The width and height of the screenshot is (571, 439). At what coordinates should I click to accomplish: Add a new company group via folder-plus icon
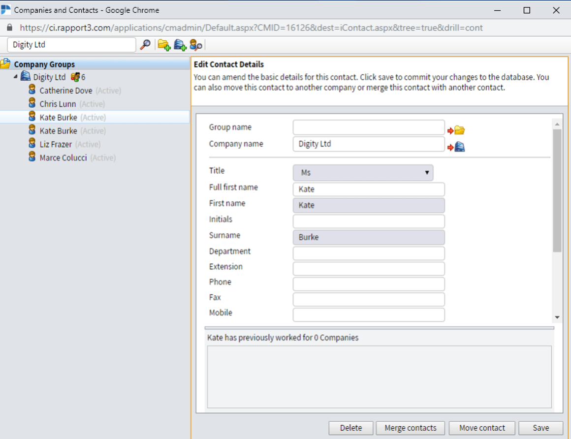click(x=164, y=45)
